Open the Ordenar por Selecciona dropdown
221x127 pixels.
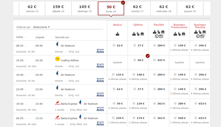(x=41, y=27)
